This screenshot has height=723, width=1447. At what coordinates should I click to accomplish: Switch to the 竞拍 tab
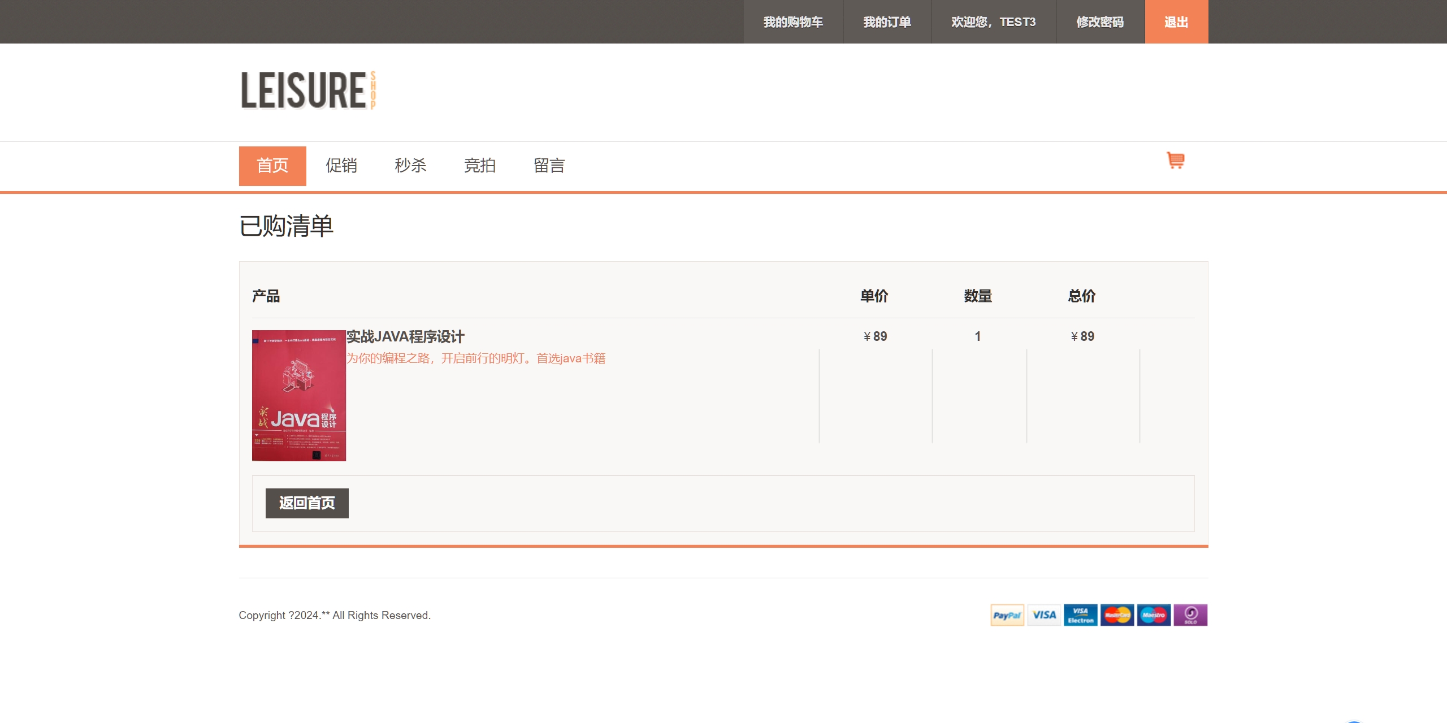click(x=480, y=166)
